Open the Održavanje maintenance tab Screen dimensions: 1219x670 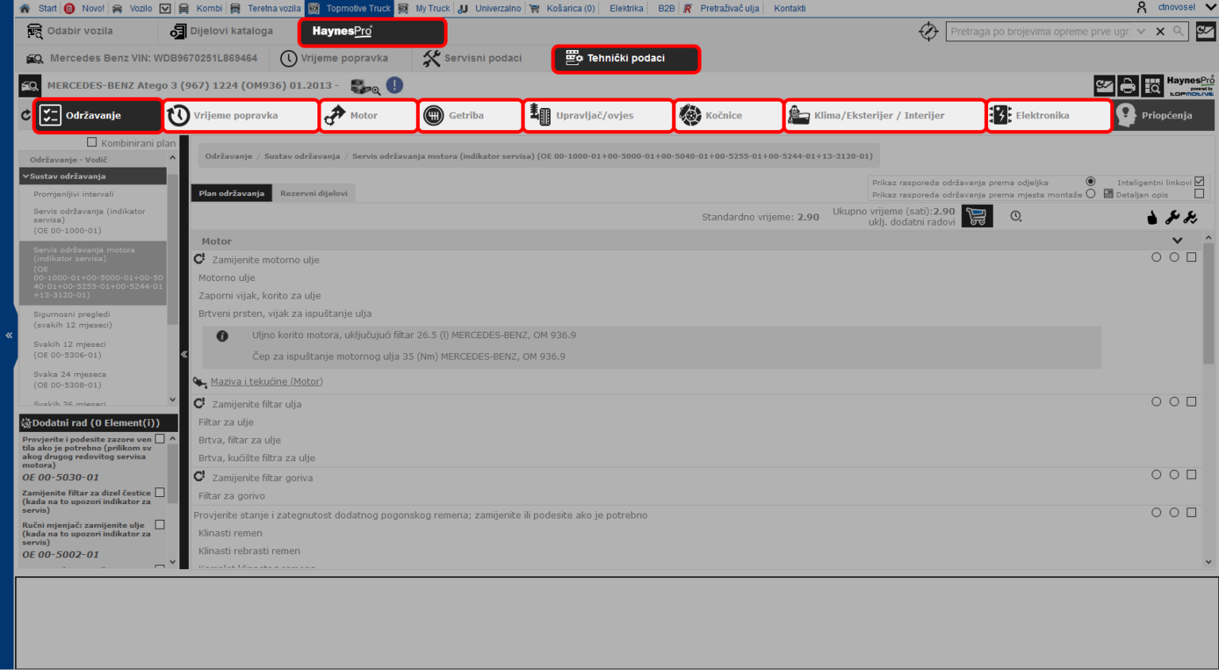pyautogui.click(x=98, y=115)
